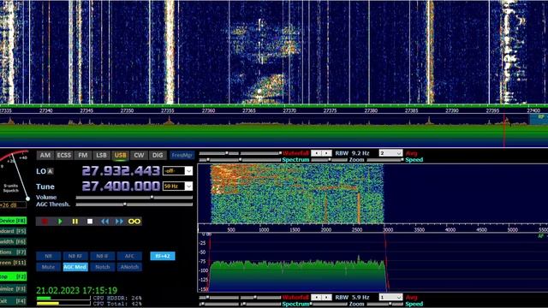Click the left RBW arrow beside 5.9 Hz
Viewport: 548px width, 308px height.
click(x=316, y=297)
